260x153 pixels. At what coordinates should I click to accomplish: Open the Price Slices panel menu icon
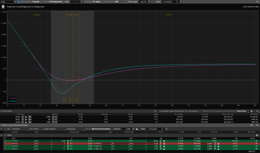point(258,111)
